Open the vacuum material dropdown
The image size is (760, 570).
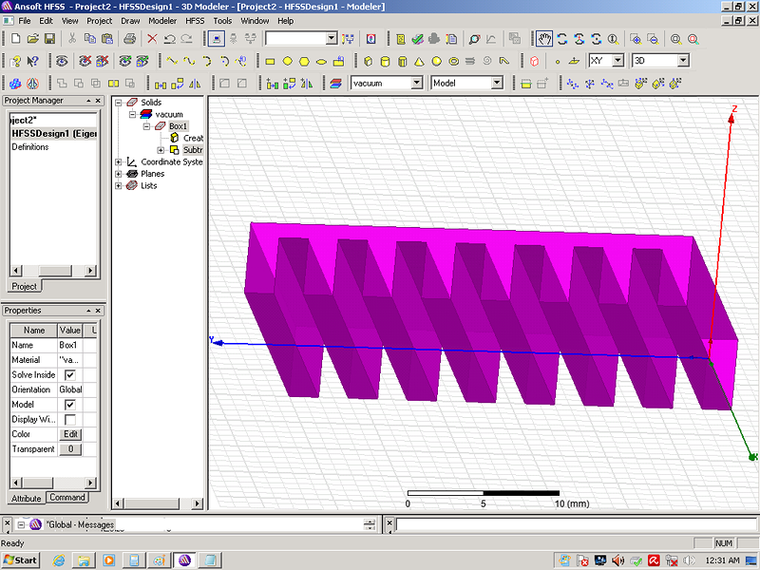416,84
